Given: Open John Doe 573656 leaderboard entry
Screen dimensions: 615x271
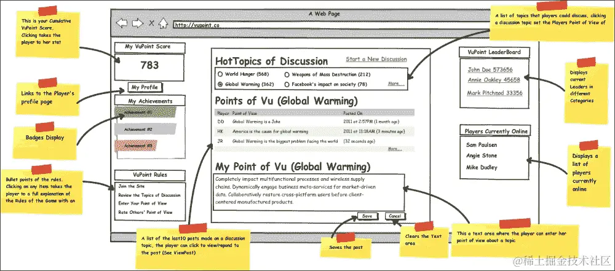Looking at the screenshot, I should (490, 70).
